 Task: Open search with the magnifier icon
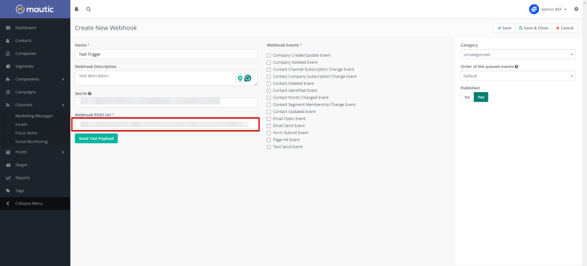click(88, 9)
